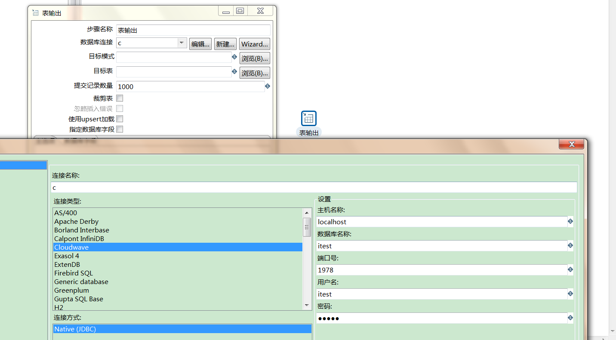Click variable icon beside 提交记录数量 field
616x340 pixels.
point(268,86)
